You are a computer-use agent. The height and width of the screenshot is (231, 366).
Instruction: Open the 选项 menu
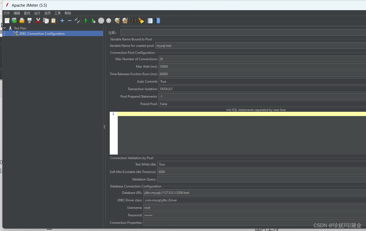47,13
